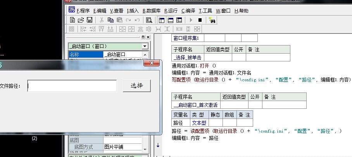
Task: Open the V.查看 menu
Action: click(117, 10)
